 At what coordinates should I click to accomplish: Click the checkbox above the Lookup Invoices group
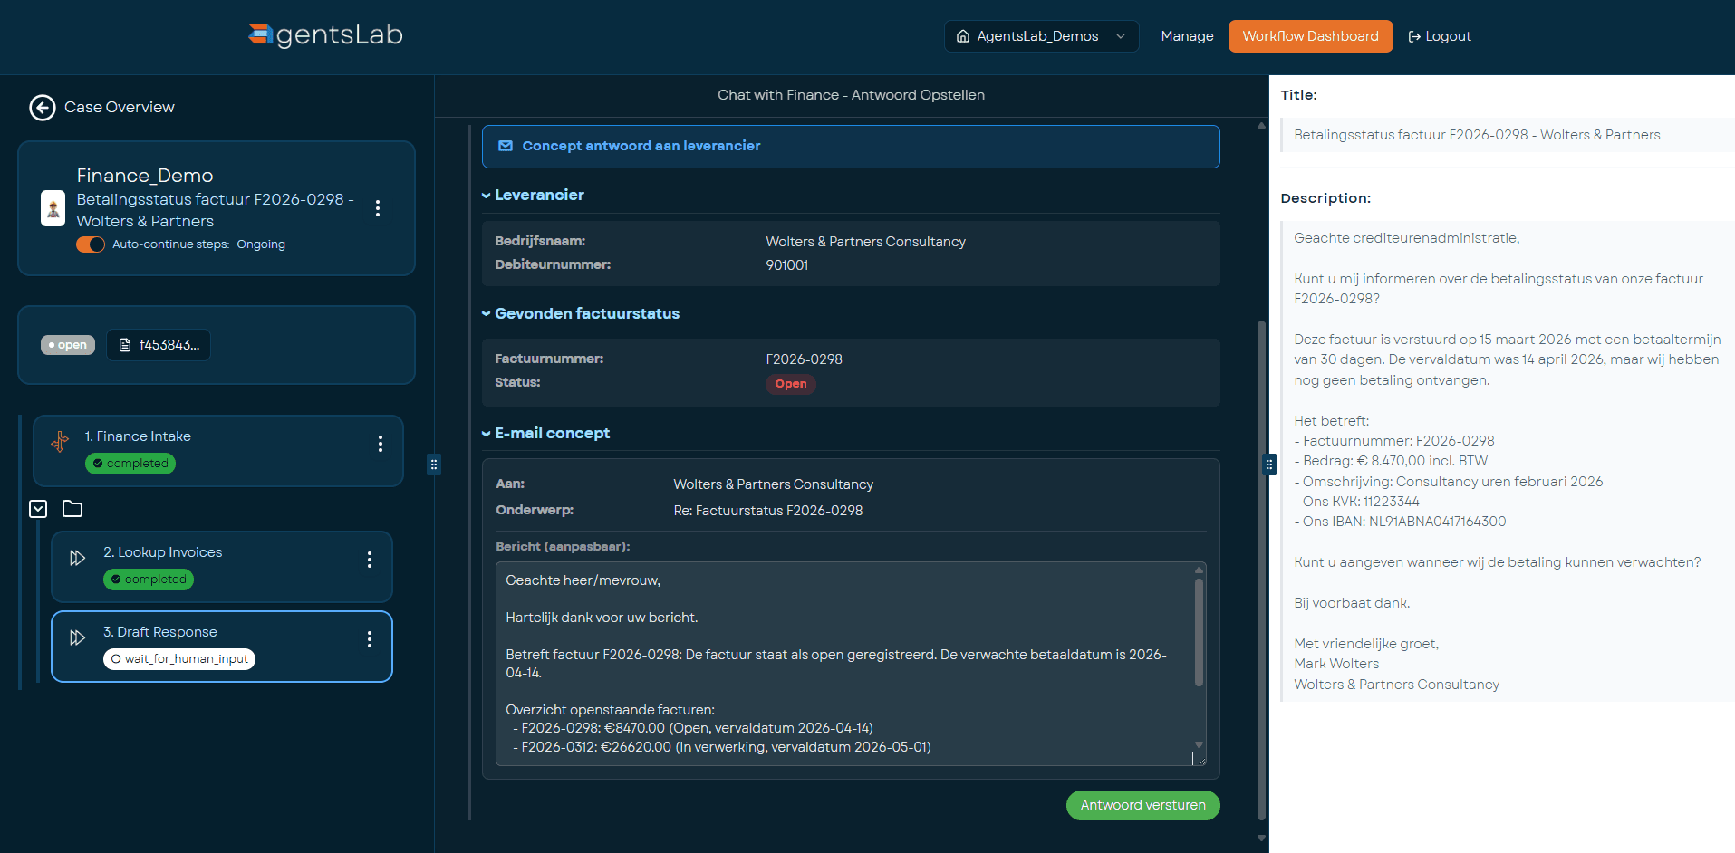37,509
